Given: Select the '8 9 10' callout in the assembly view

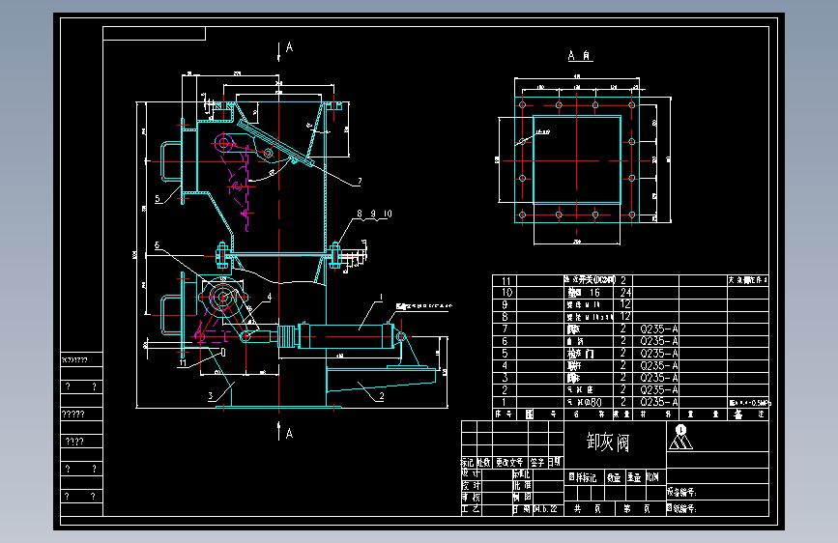Looking at the screenshot, I should [x=374, y=214].
